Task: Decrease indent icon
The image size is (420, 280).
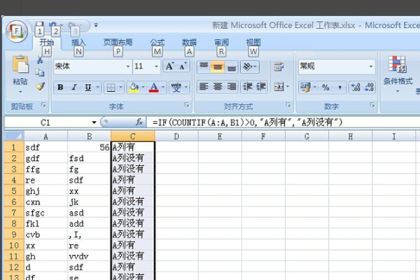Action: pos(248,87)
